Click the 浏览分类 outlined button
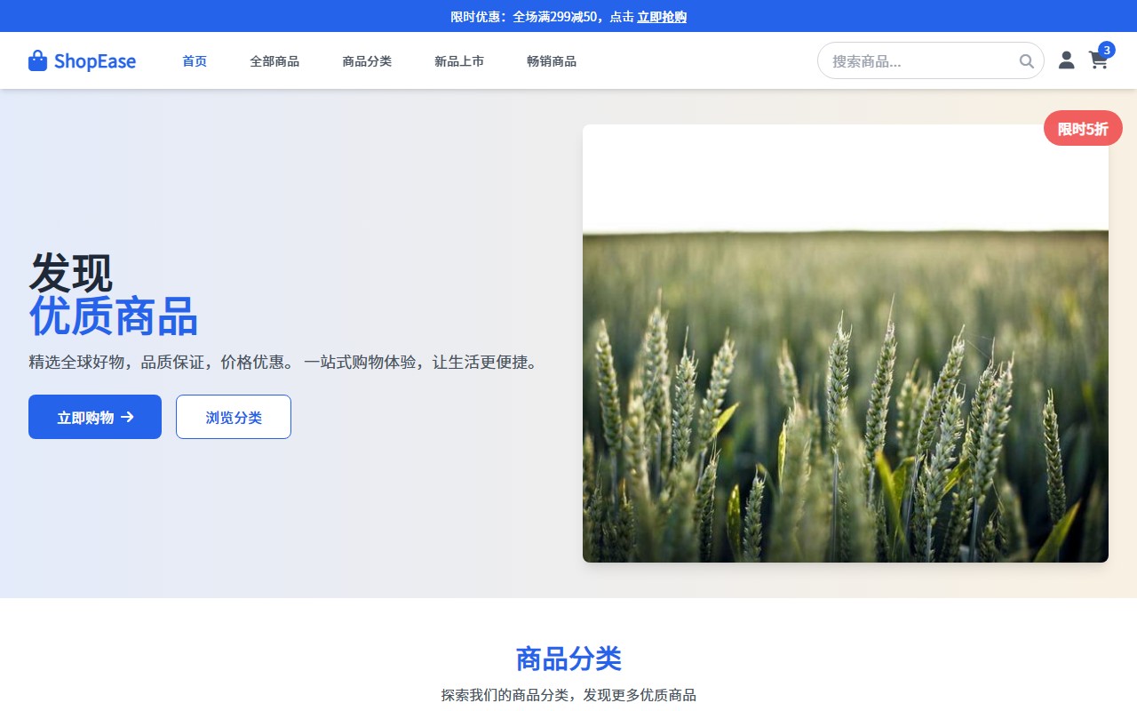 click(234, 417)
